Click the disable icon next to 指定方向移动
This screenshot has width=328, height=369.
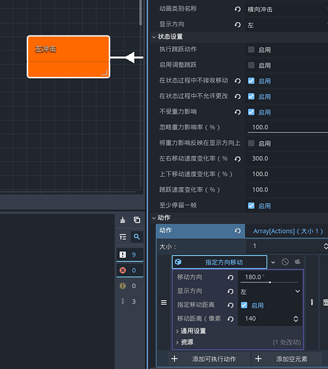(285, 262)
